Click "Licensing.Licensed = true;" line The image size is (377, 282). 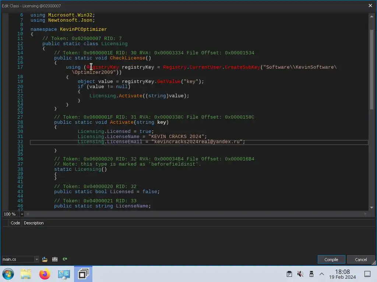(116, 131)
